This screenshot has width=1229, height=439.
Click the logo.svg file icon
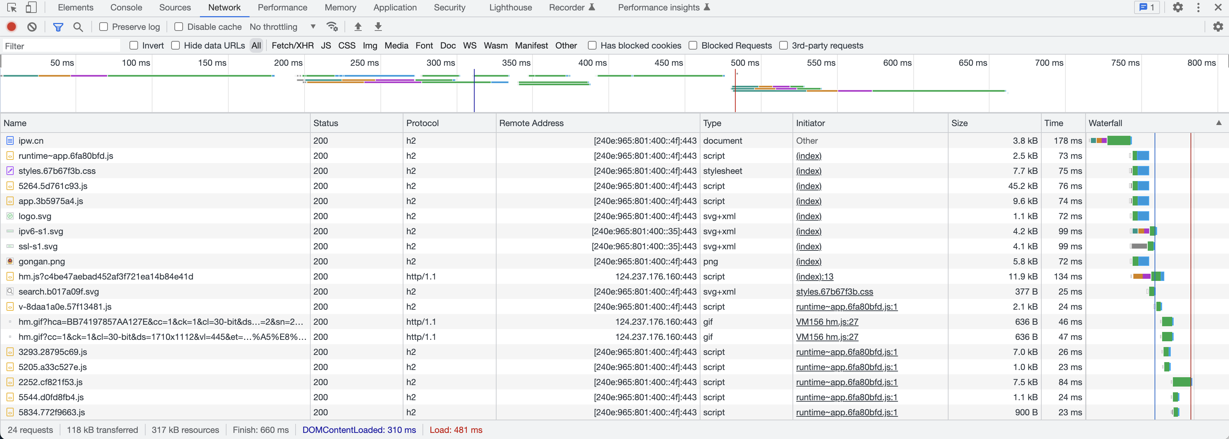[10, 216]
